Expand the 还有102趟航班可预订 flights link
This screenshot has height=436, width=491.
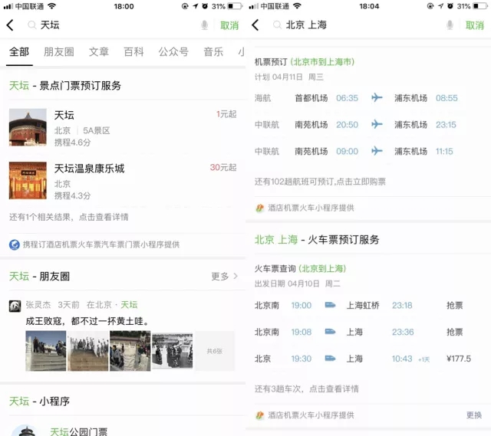coord(320,182)
